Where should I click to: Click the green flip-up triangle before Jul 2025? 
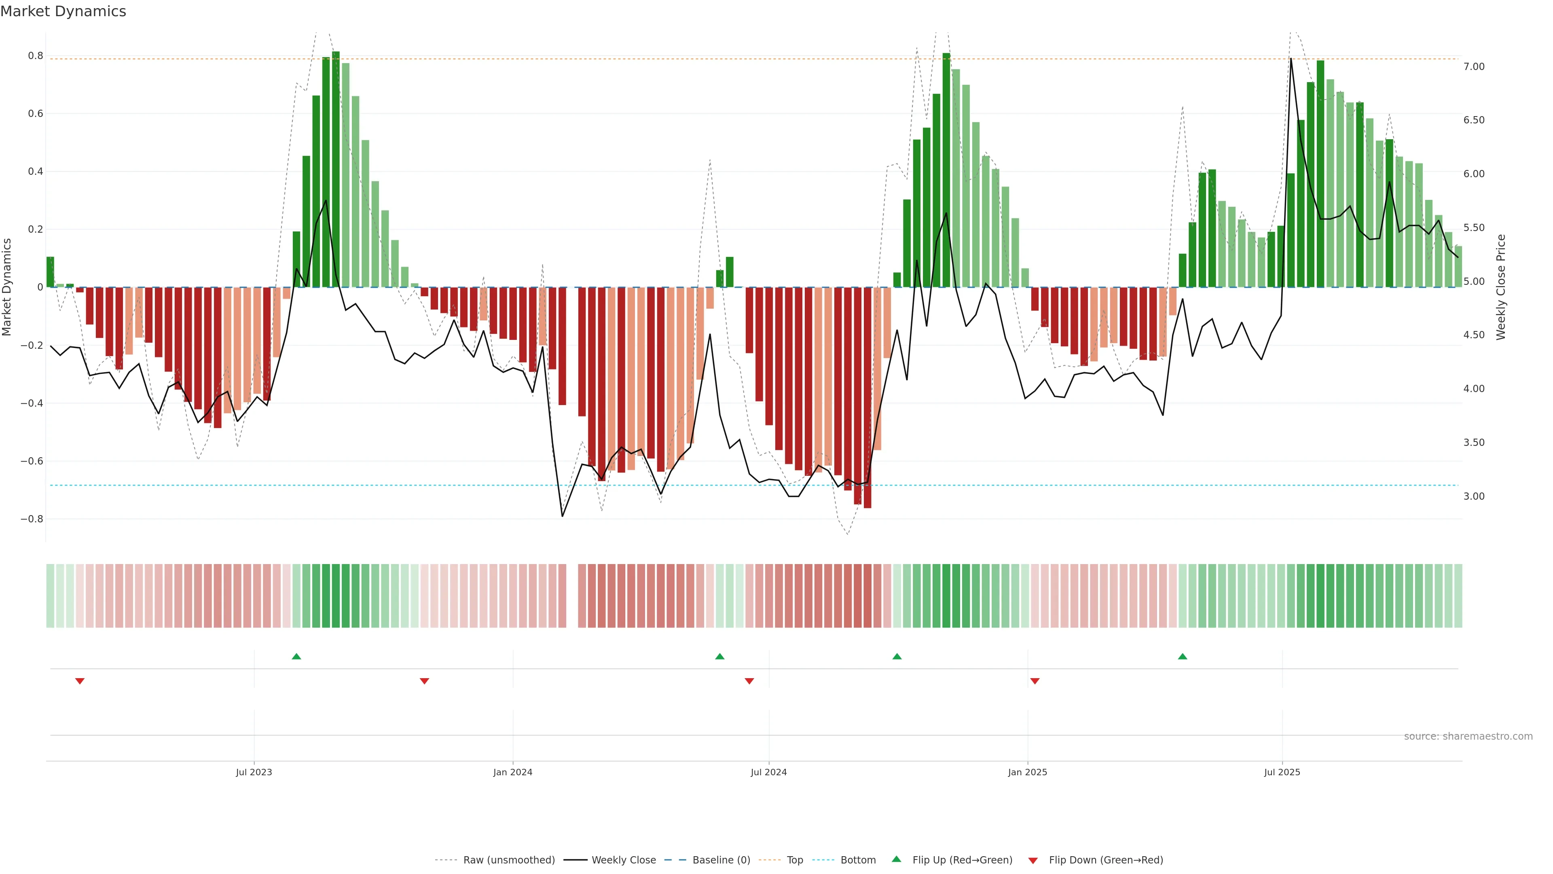[1182, 656]
